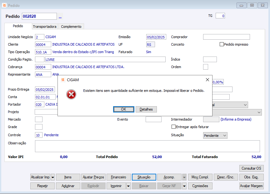Click Avaliar Margem button

coord(251,186)
